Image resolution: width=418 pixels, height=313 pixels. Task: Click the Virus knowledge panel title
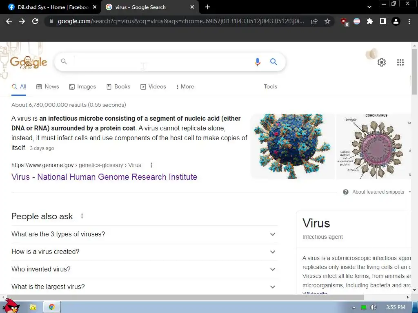(x=316, y=223)
